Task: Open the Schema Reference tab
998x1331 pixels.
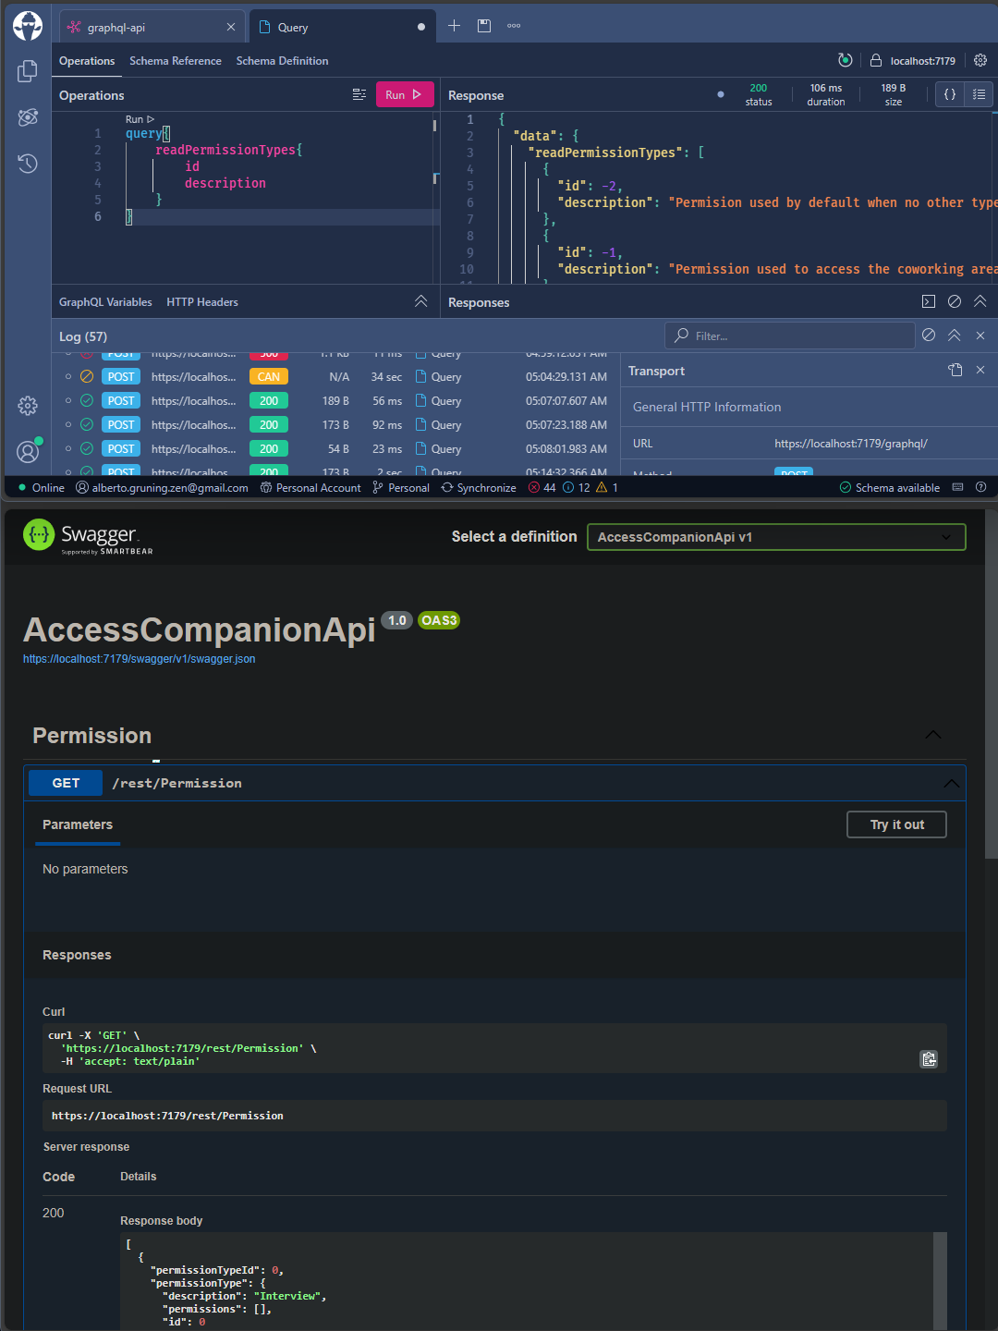Action: (176, 61)
